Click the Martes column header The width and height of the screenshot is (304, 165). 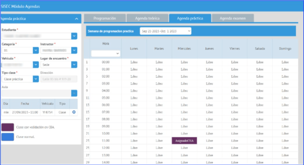point(159,49)
